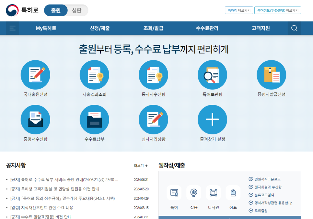Open notice 특허료 등의 징수규칙 일부개정 주요내용

(x=63, y=199)
